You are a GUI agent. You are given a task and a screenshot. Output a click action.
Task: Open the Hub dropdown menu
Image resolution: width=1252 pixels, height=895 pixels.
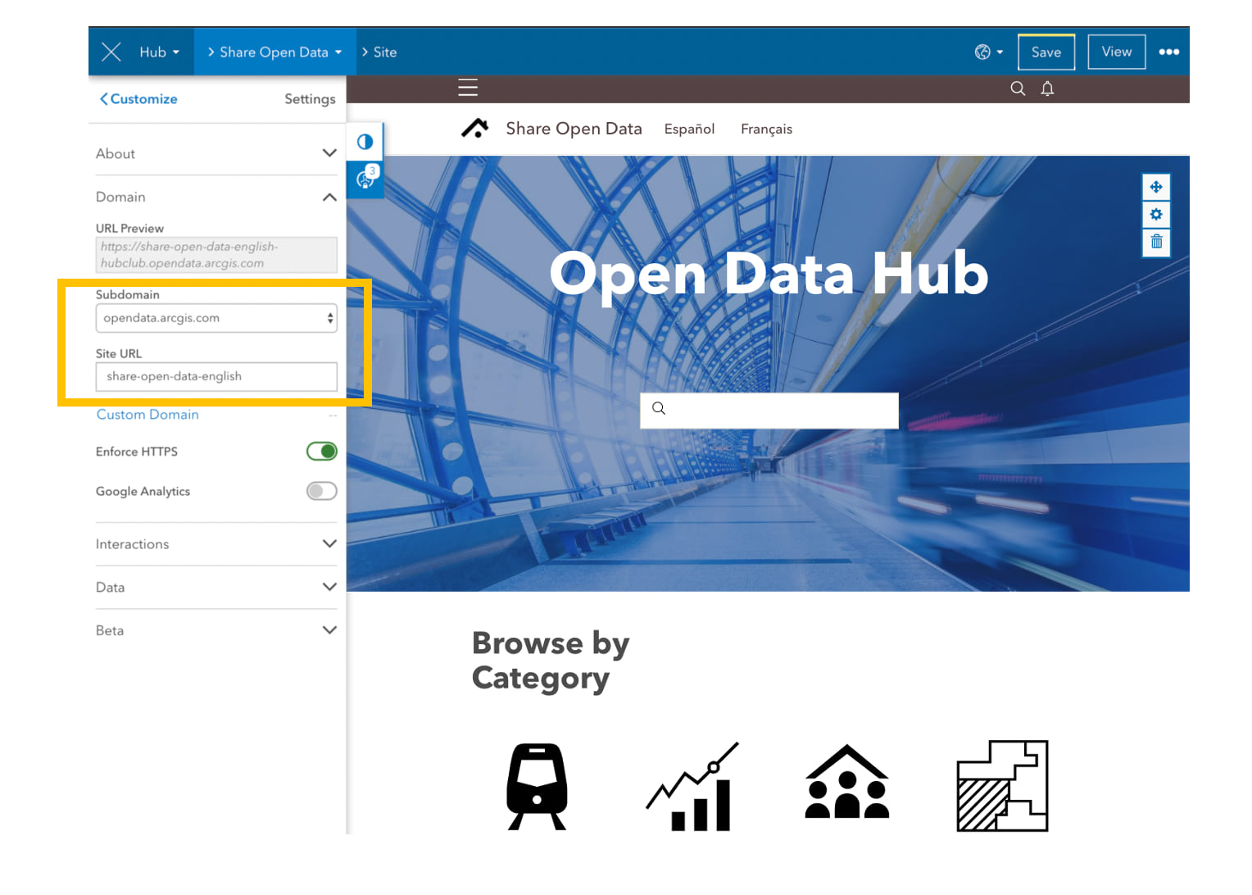(159, 52)
